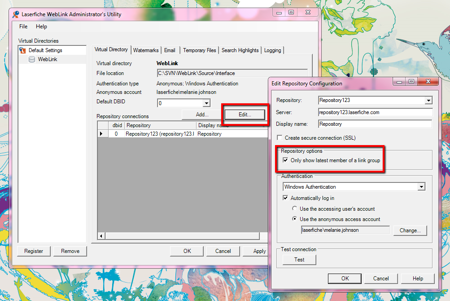Click the Laserfiche WebLink app icon in title bar

click(x=16, y=14)
